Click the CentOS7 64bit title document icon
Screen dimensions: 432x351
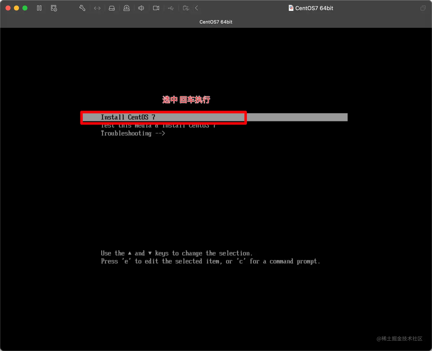291,8
